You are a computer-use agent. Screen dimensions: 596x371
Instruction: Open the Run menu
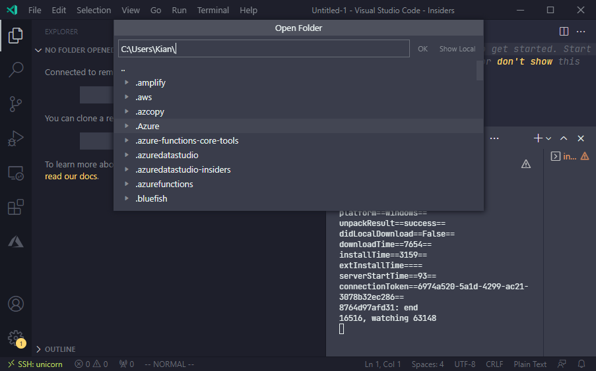(179, 11)
